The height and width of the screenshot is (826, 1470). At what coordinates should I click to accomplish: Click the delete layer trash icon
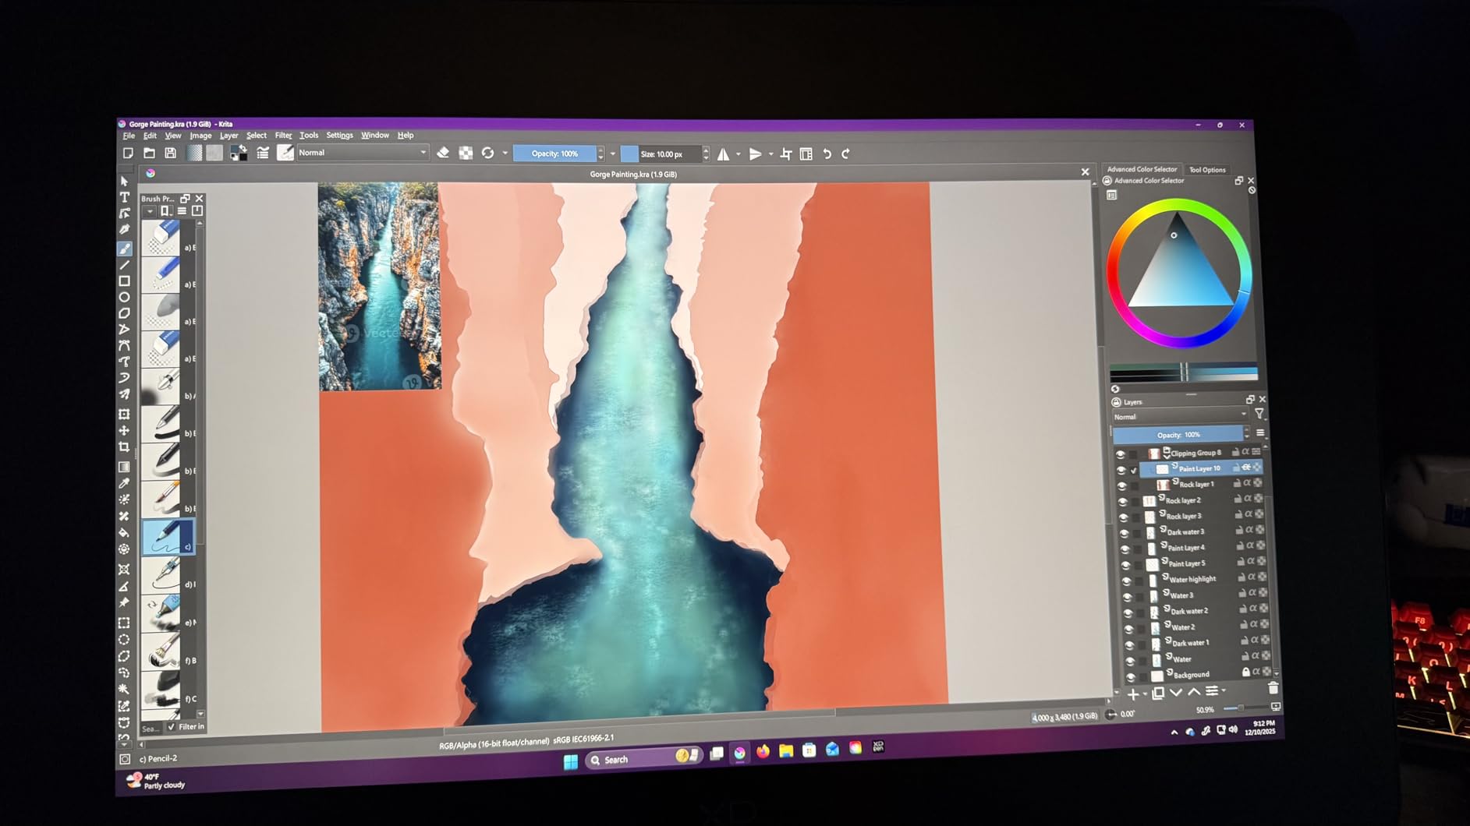(1273, 689)
